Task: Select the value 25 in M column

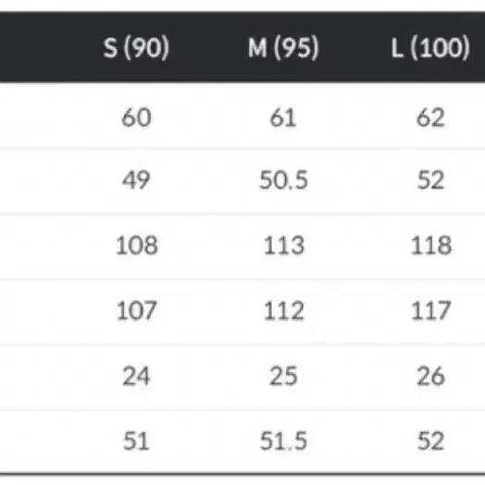Action: tap(283, 376)
